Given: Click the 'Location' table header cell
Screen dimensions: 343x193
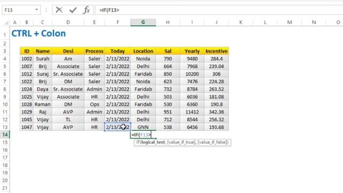Looking at the screenshot, I should [143, 51].
